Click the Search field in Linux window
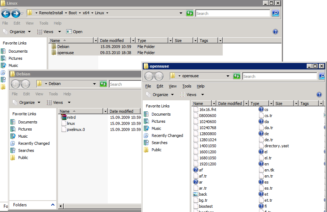The width and height of the screenshot is (327, 212). tap(233, 14)
